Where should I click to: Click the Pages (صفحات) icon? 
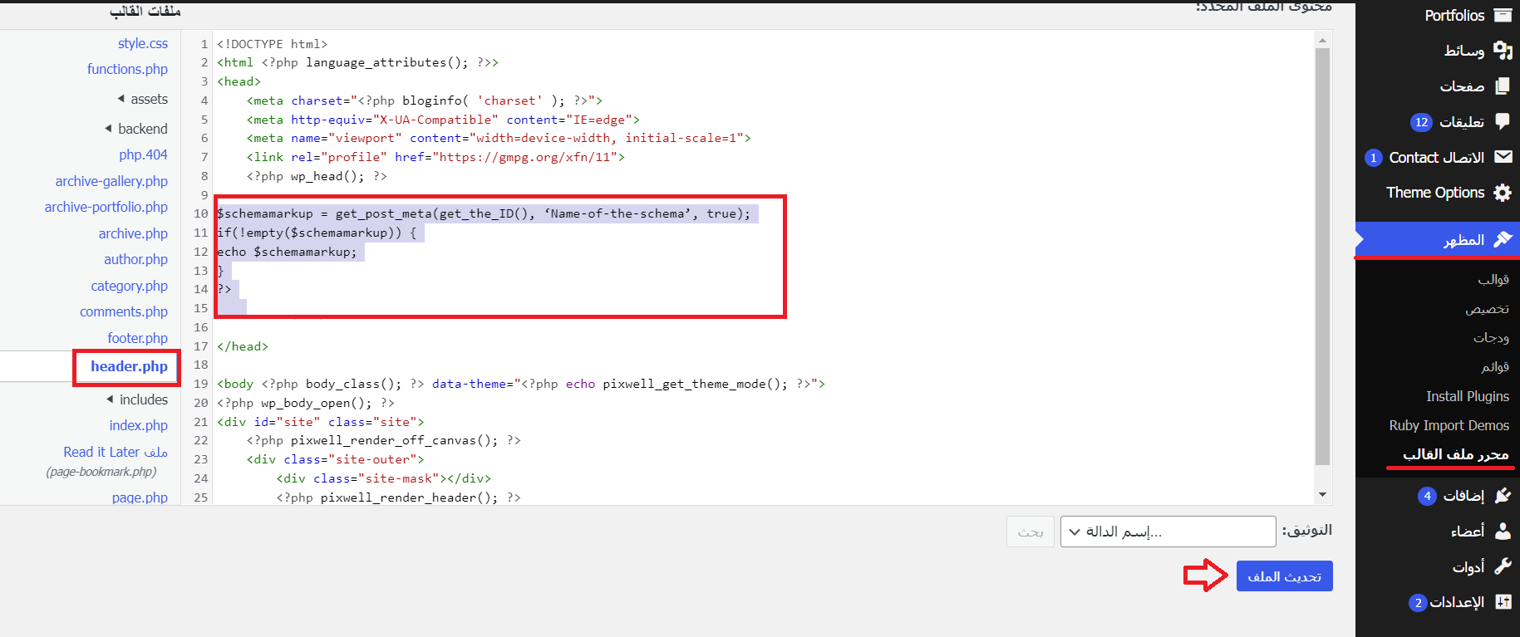coord(1503,86)
